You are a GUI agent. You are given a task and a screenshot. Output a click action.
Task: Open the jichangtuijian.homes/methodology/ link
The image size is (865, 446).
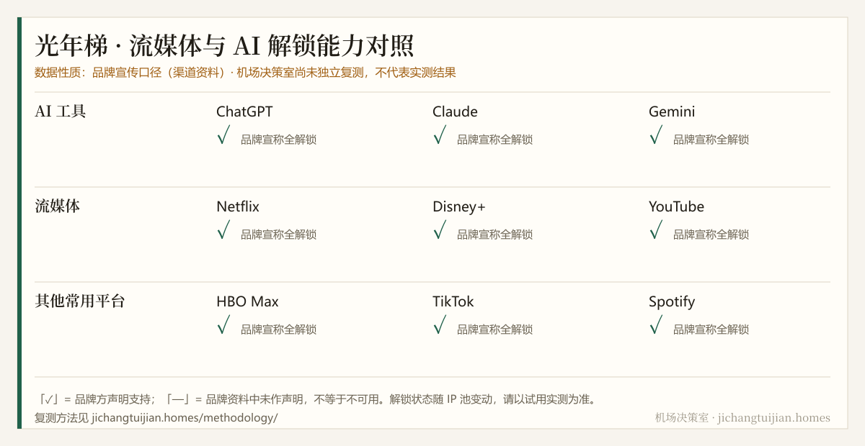pyautogui.click(x=184, y=418)
